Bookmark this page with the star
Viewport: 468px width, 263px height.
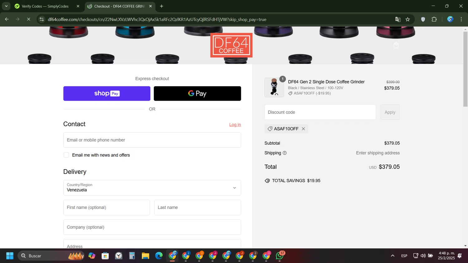(408, 19)
